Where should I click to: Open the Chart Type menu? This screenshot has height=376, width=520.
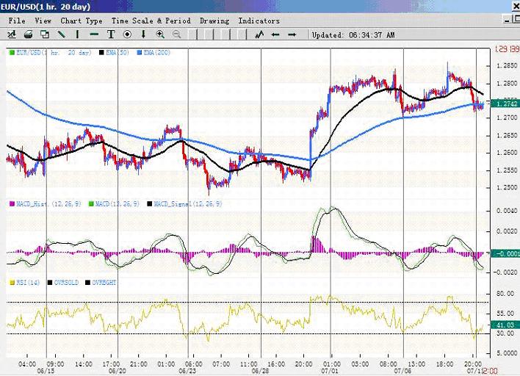(x=82, y=21)
